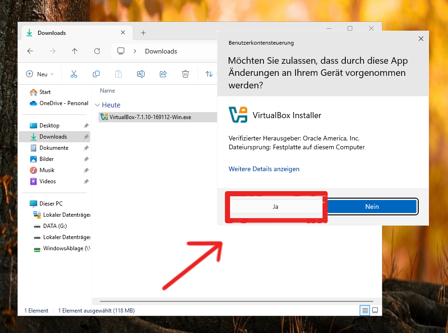Click Nein to deny changes
The image size is (448, 333).
point(372,206)
